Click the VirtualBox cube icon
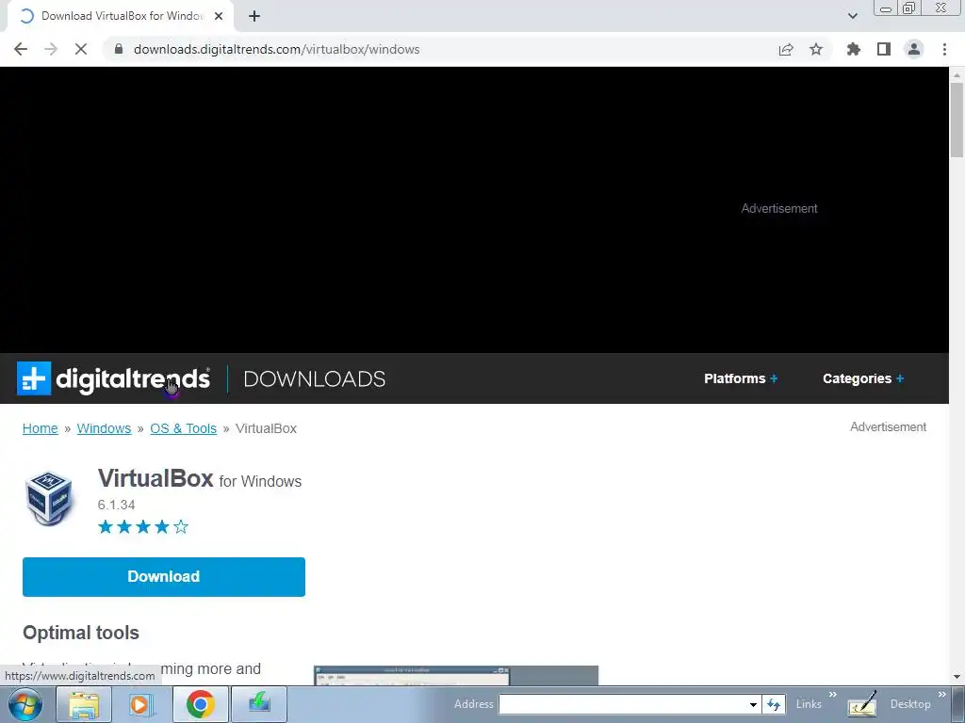Screen dimensions: 965x723 pyautogui.click(x=49, y=497)
